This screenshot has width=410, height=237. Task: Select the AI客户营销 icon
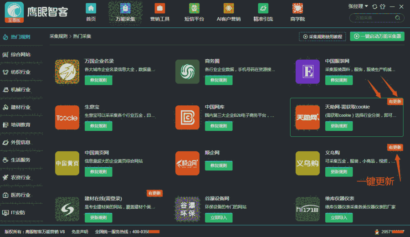pyautogui.click(x=229, y=9)
